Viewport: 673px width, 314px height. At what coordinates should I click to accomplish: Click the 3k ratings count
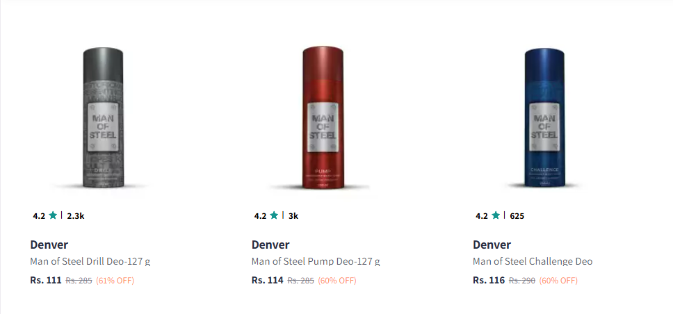293,216
